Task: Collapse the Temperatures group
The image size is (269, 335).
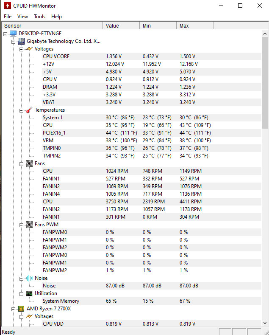Action: [21, 110]
